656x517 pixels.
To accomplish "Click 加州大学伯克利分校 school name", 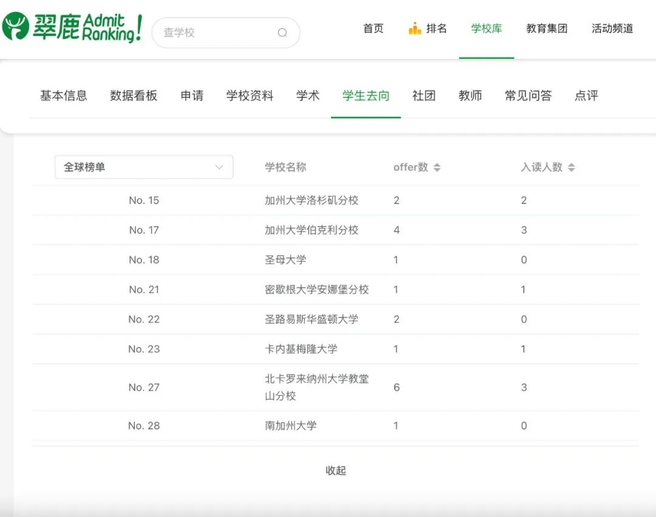I will pyautogui.click(x=312, y=230).
